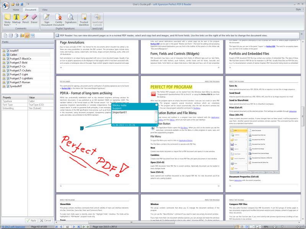Expand the Markup dropdown arrow
This screenshot has width=306, height=229.
(x=16, y=25)
